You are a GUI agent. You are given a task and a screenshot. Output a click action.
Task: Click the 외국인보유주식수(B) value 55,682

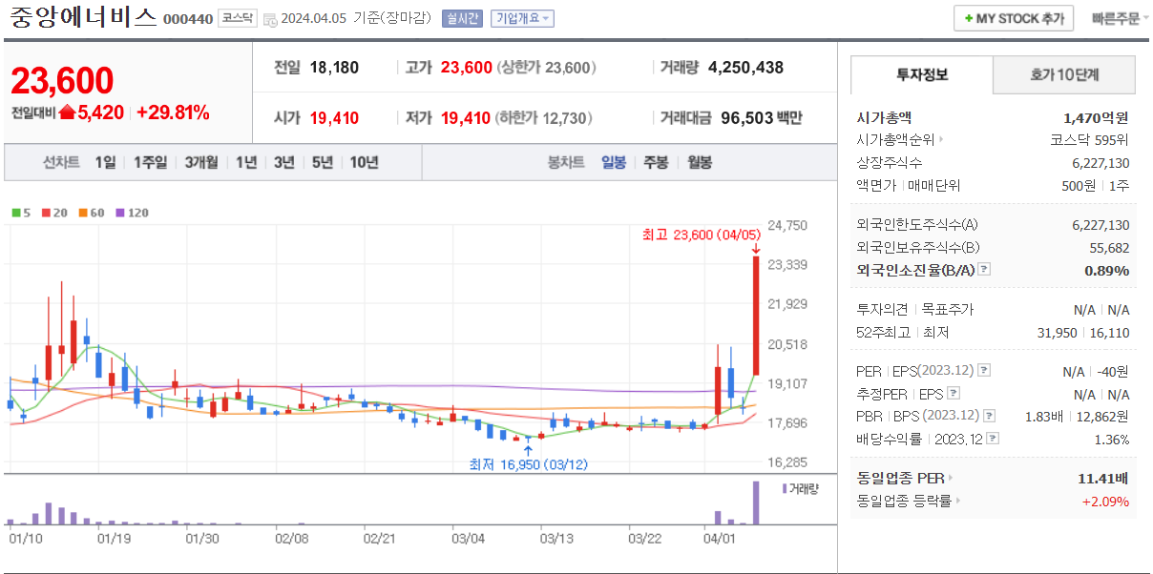click(1107, 247)
